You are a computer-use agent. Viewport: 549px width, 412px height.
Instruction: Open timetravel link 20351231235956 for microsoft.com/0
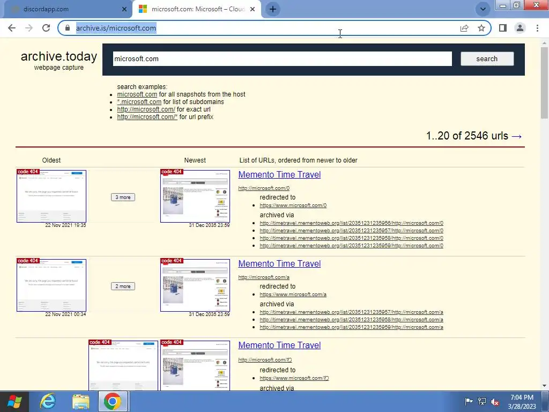(x=352, y=223)
